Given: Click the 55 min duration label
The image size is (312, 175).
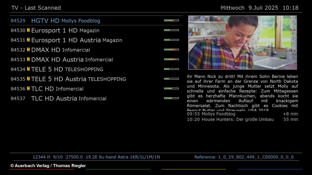Looking at the screenshot, I should 291,120.
